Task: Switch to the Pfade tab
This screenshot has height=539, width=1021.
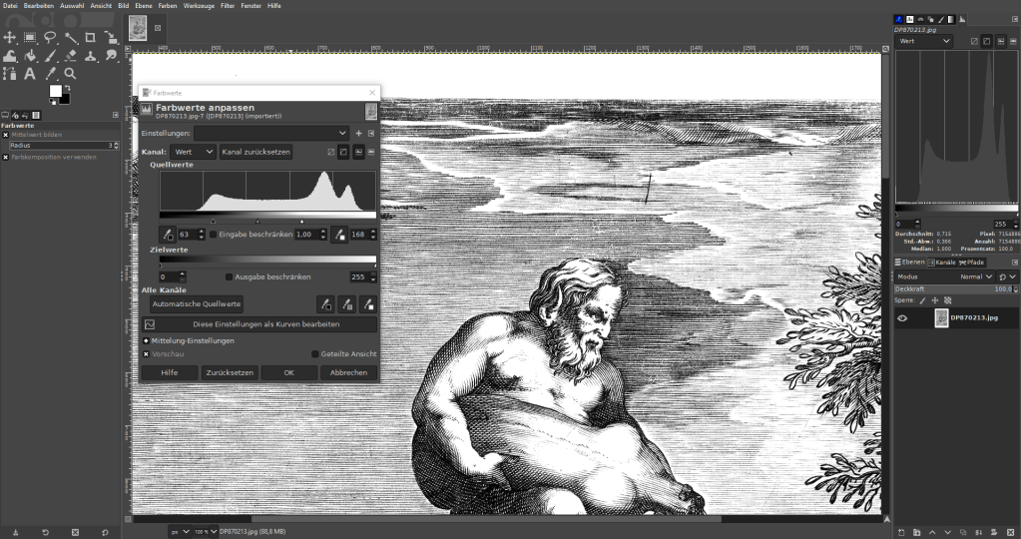Action: (x=972, y=262)
